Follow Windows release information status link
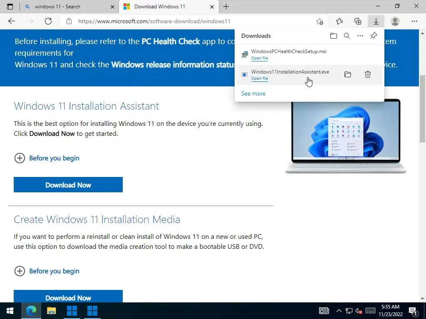426x319 pixels. (173, 64)
